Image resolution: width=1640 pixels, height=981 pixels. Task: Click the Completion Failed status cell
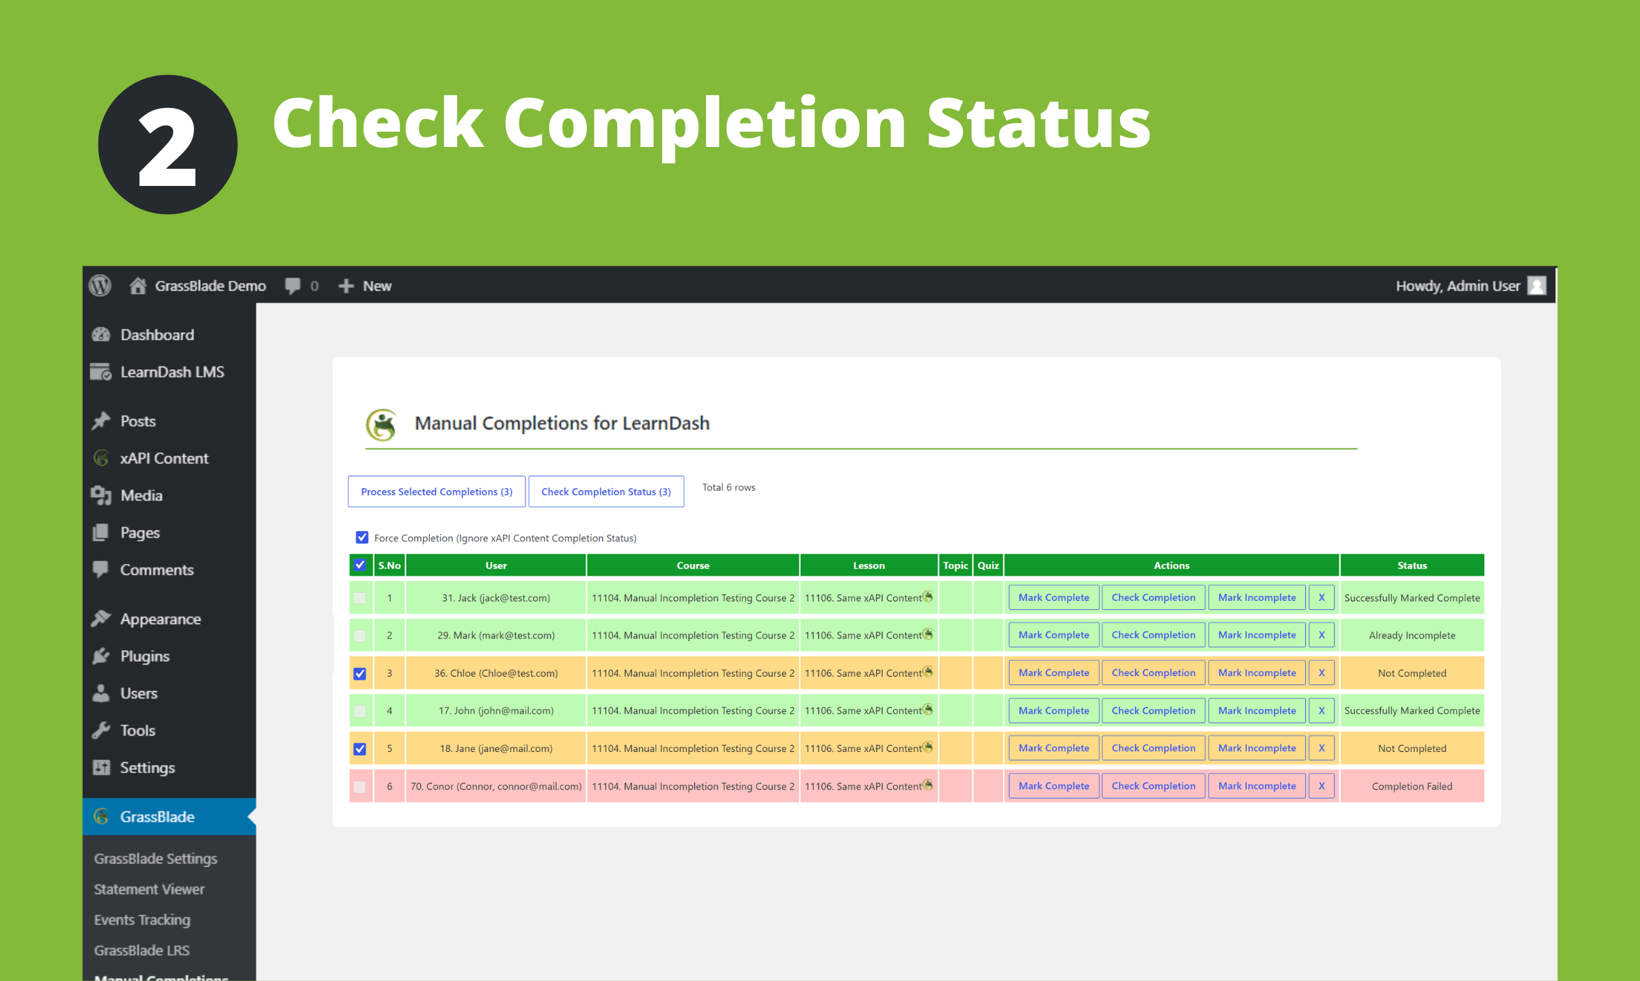[1412, 786]
